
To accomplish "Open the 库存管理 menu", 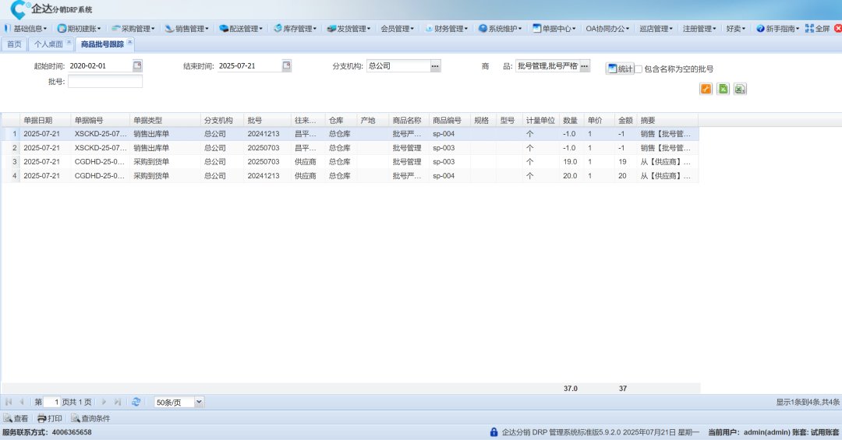I will point(295,29).
